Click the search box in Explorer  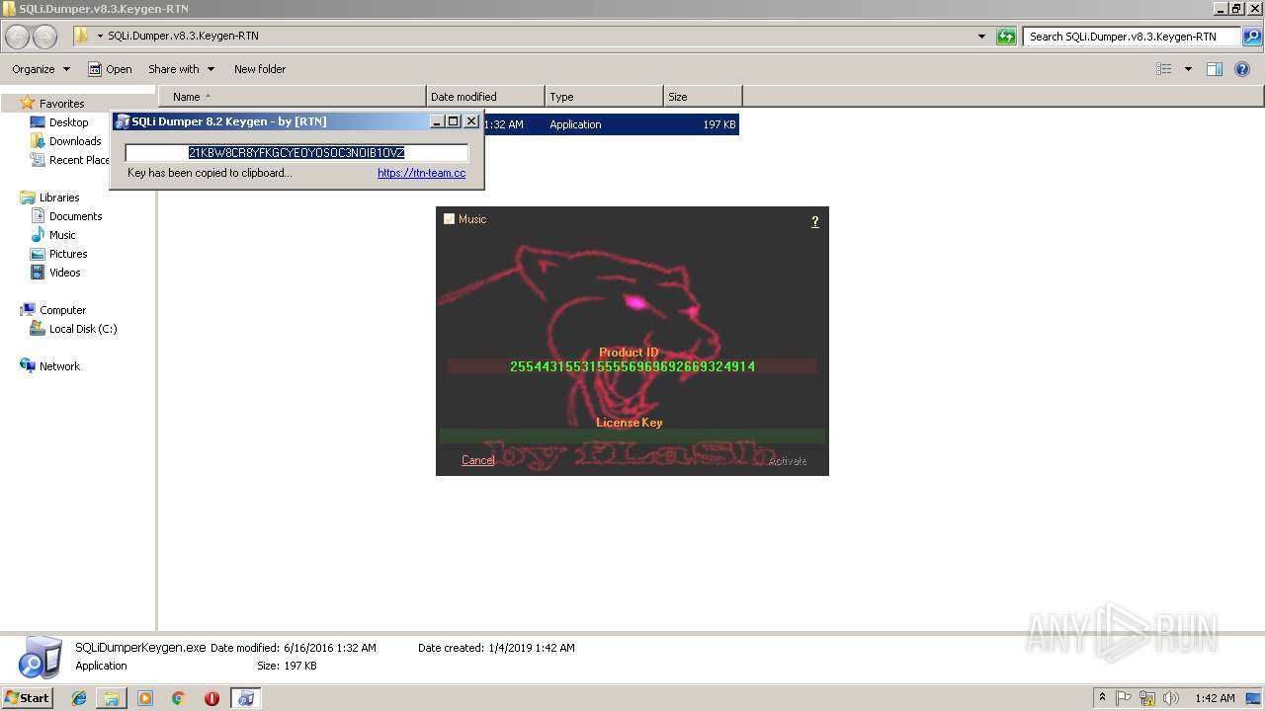(x=1132, y=37)
